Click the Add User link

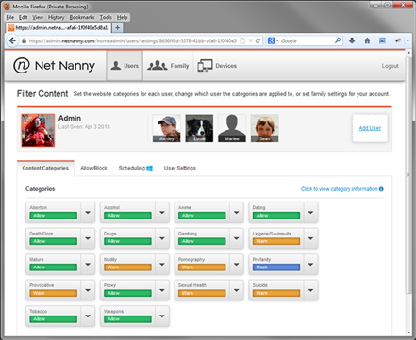pyautogui.click(x=370, y=128)
